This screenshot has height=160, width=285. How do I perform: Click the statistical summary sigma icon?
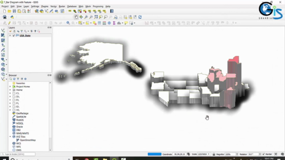coord(114,23)
